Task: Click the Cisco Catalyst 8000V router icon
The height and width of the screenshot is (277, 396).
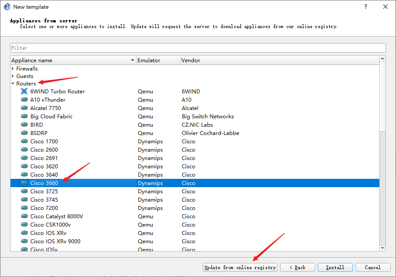Action: pos(24,216)
